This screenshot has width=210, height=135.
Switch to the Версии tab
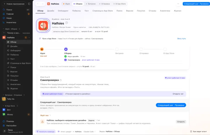[129, 11]
